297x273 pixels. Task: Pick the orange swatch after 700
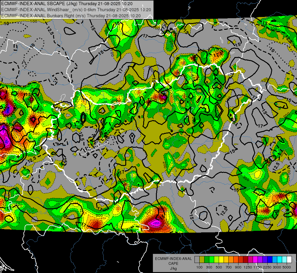click(231, 259)
